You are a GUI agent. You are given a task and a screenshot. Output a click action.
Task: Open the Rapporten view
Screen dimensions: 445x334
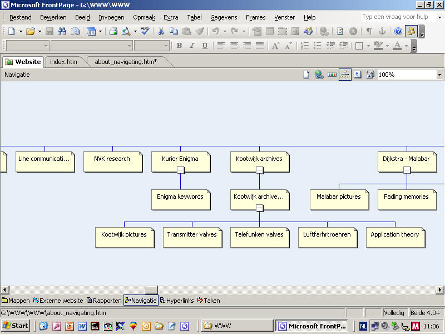pos(104,301)
